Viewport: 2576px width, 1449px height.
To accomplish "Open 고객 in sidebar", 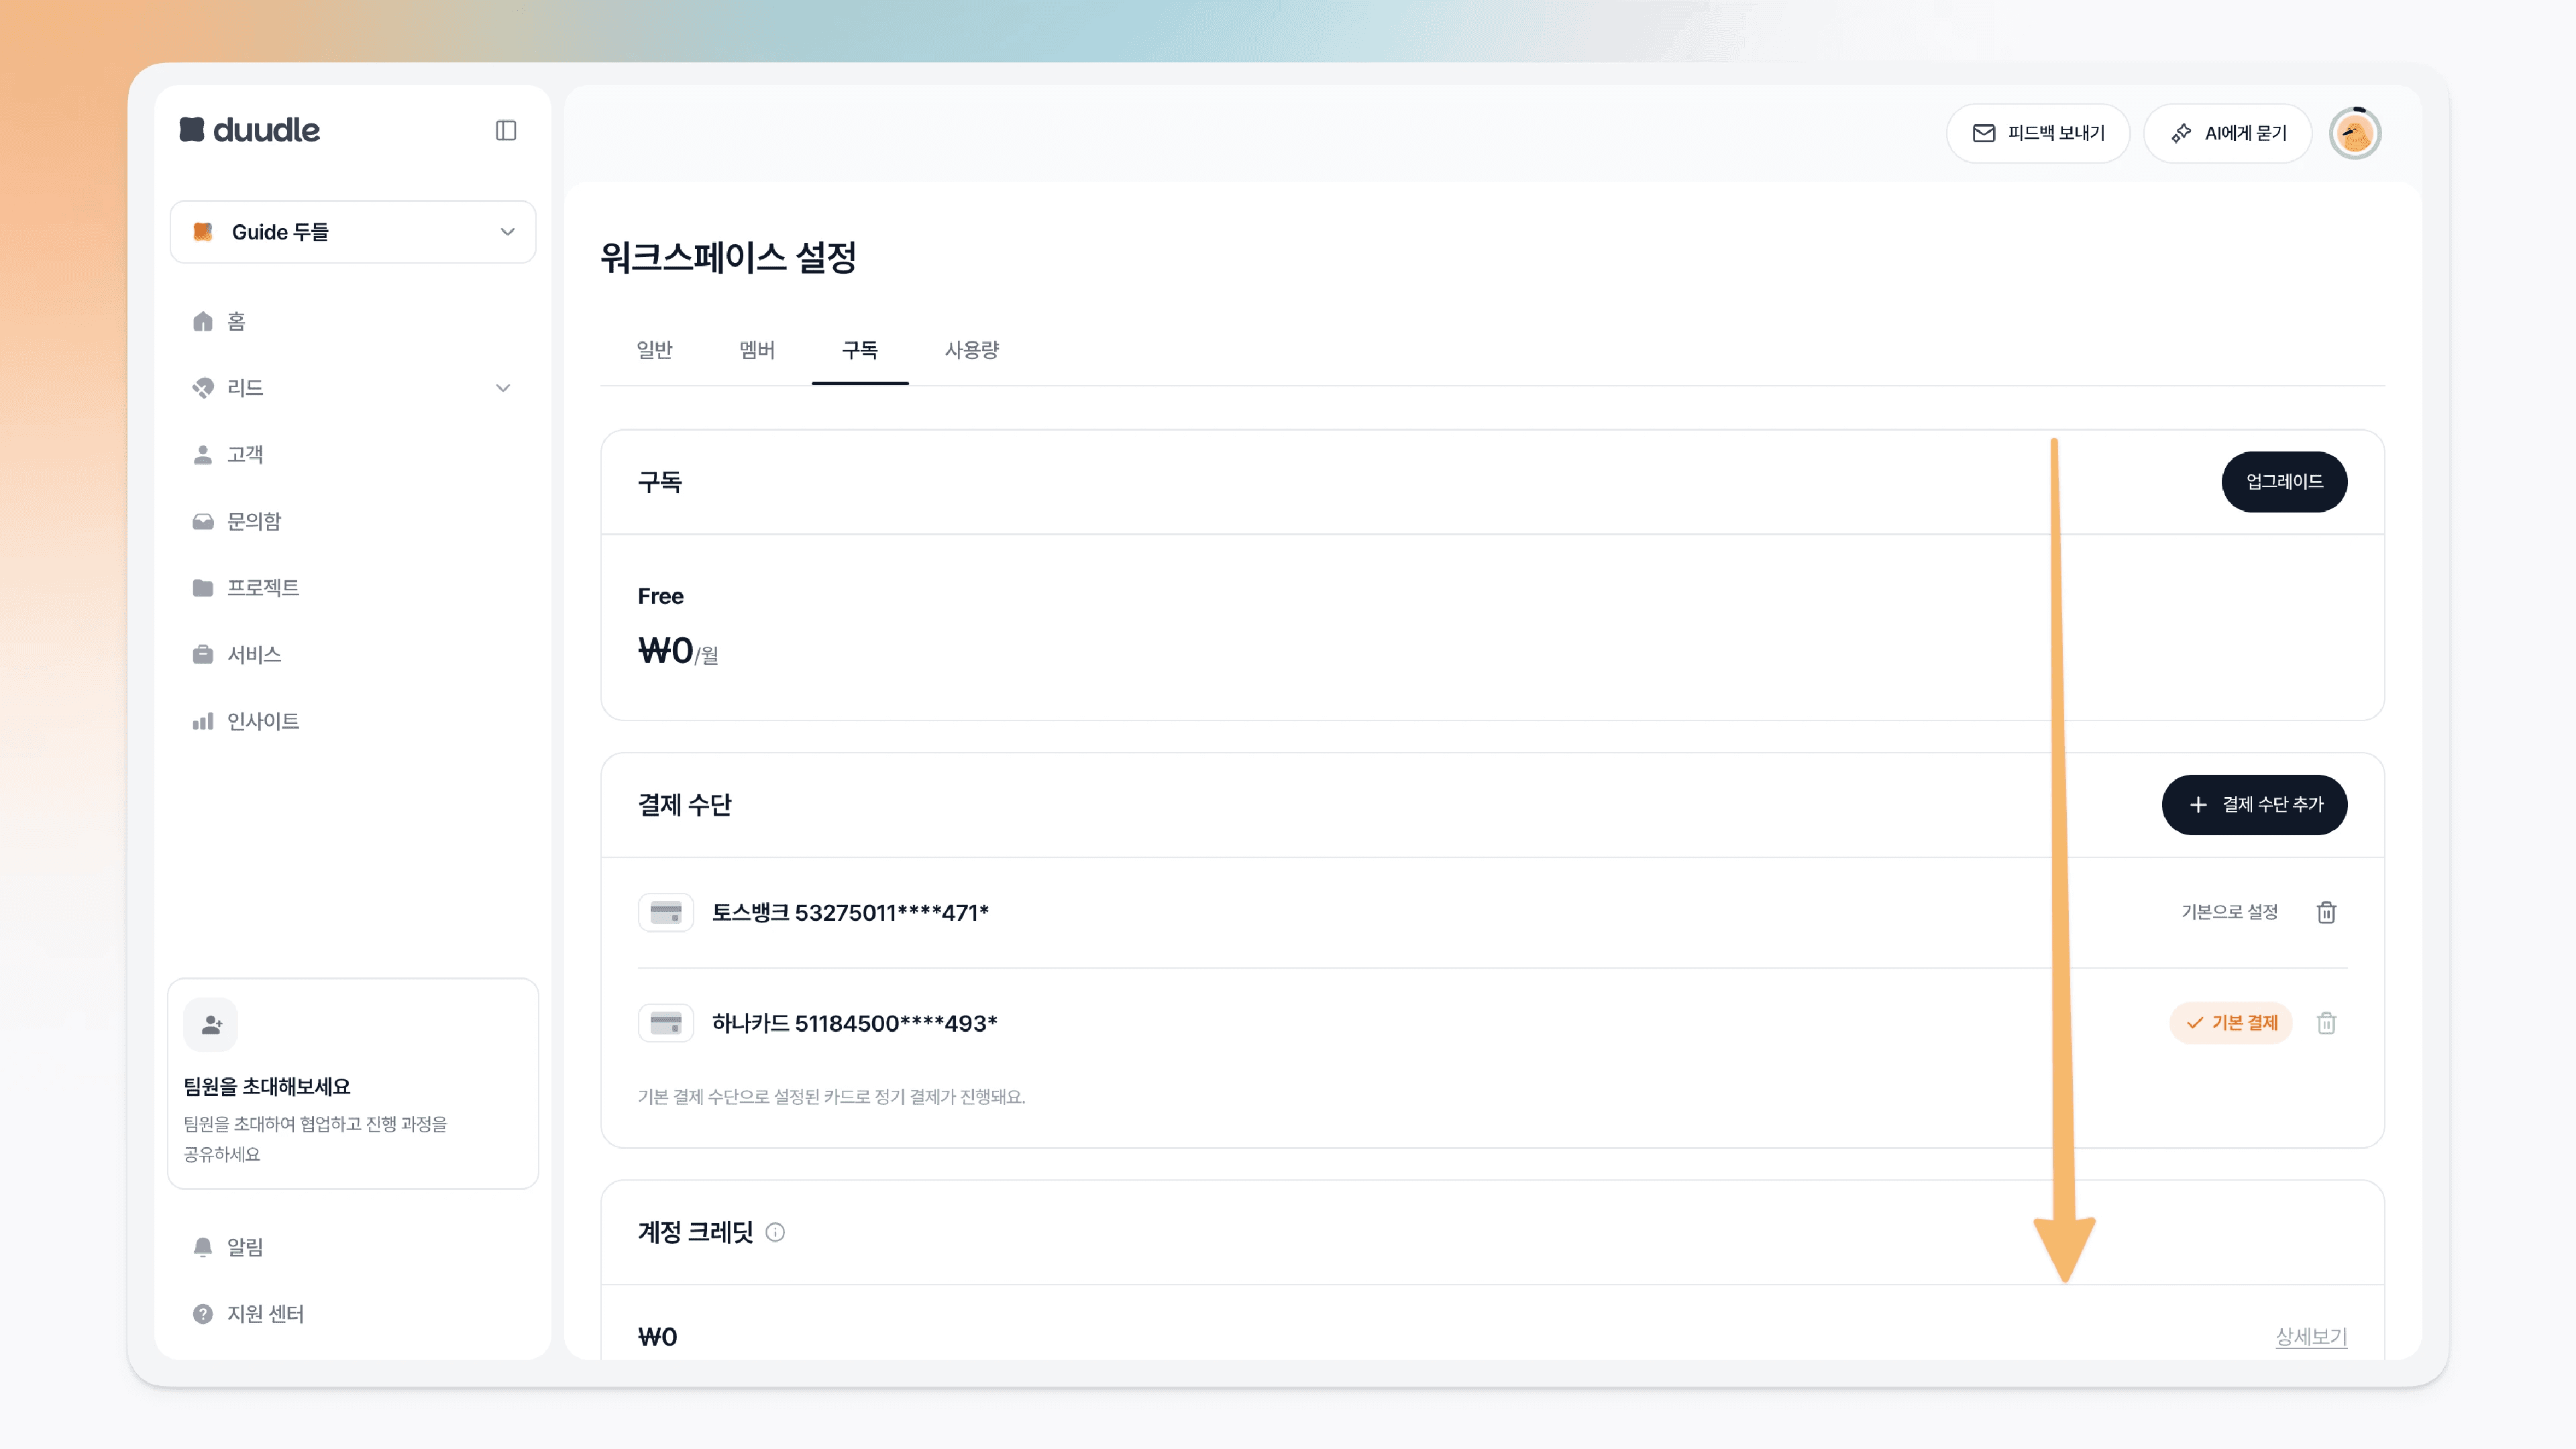I will coord(245,455).
